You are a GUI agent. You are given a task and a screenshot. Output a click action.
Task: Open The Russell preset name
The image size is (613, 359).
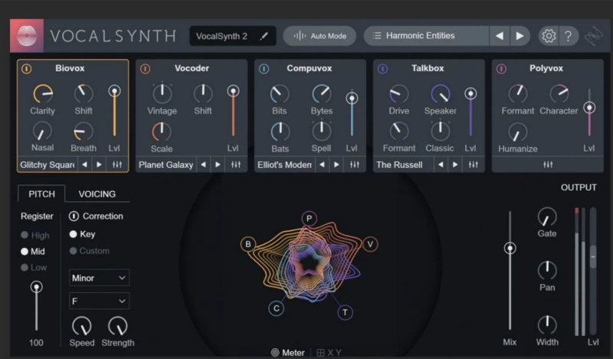[x=404, y=165]
